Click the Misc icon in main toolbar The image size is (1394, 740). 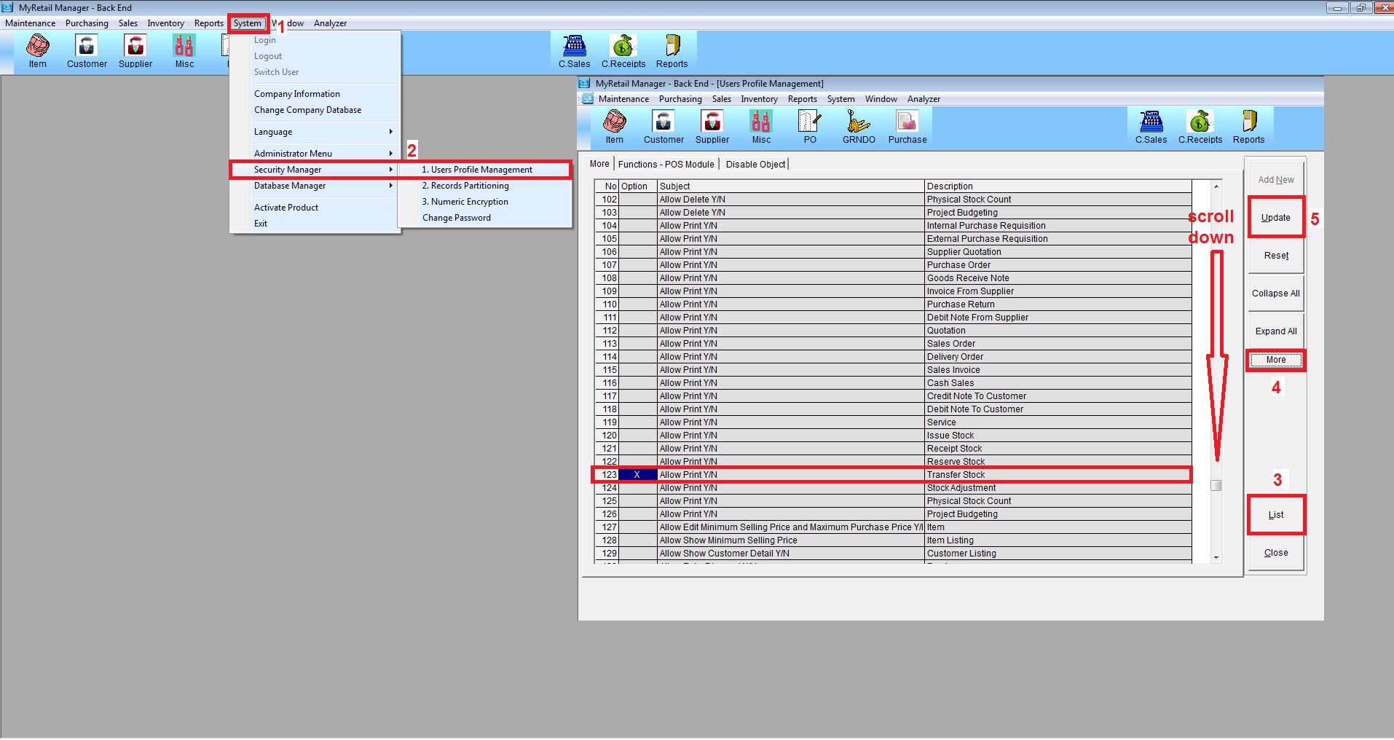pyautogui.click(x=184, y=51)
